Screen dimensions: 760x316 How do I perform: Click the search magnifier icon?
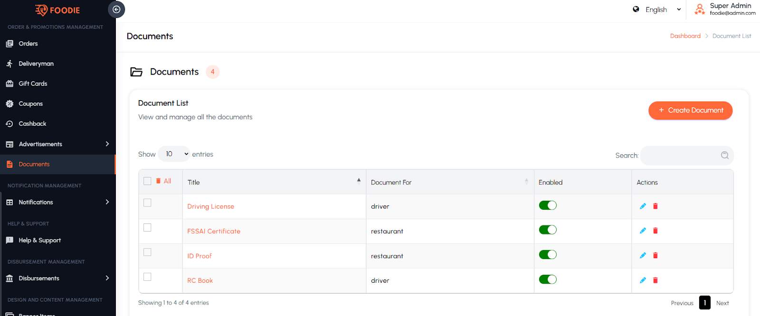click(724, 155)
